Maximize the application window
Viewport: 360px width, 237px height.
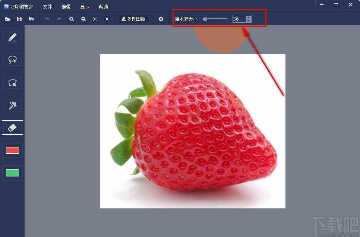tap(336, 4)
